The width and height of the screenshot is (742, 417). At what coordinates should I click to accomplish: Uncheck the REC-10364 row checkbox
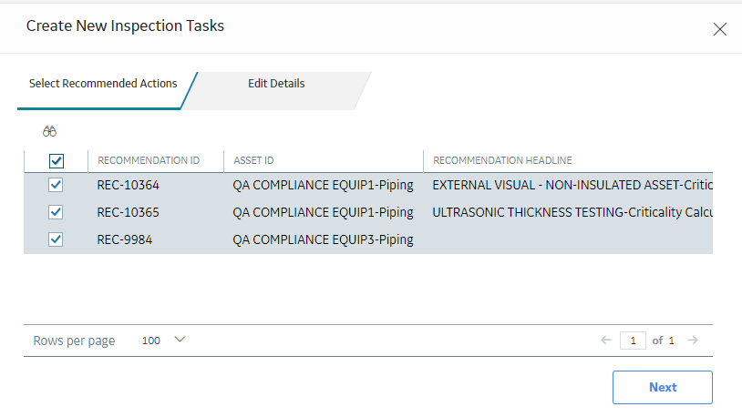(56, 185)
